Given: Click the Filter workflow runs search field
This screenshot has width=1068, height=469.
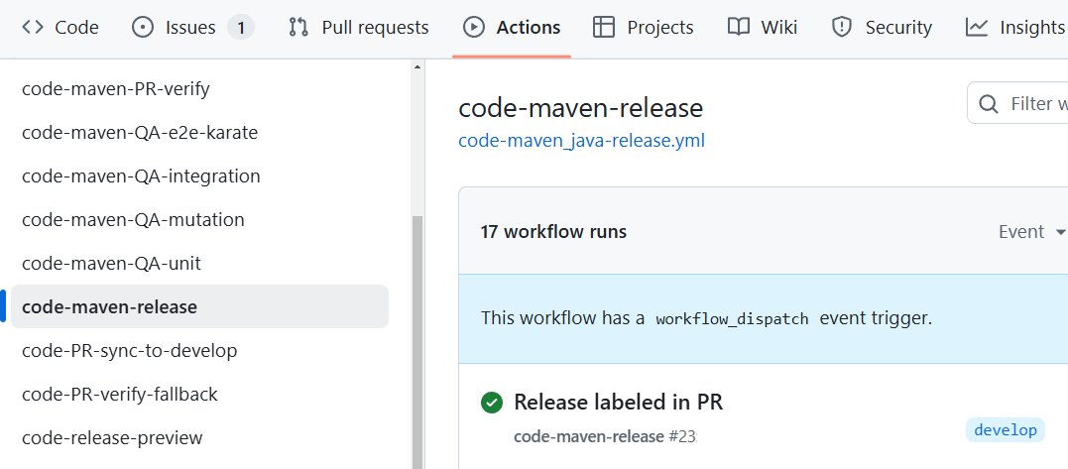Looking at the screenshot, I should 1017,103.
